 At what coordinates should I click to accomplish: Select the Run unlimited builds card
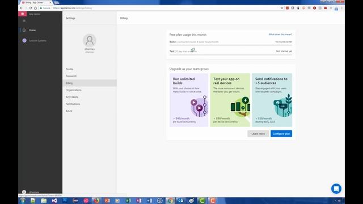click(189, 100)
